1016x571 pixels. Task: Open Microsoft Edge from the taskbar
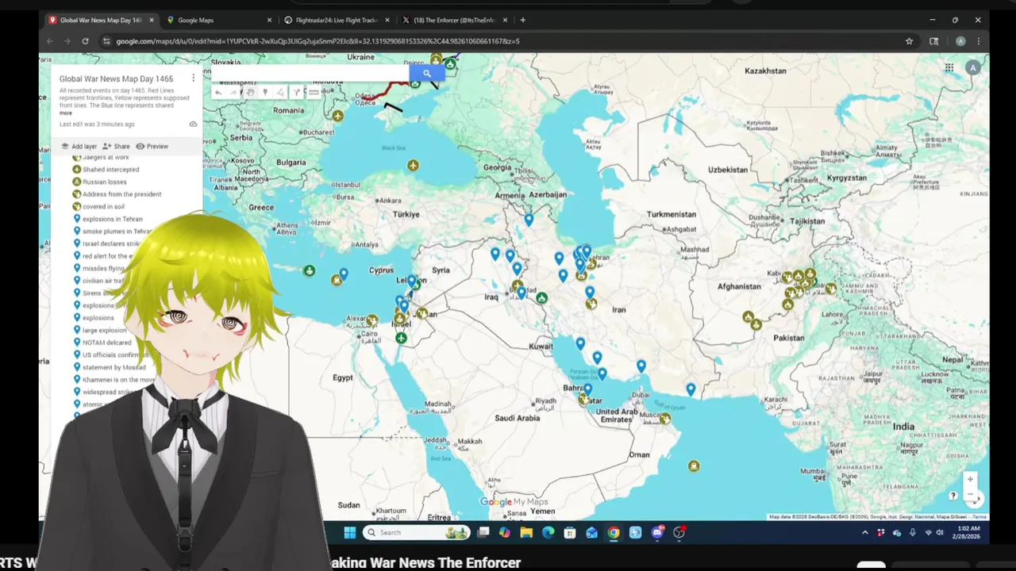point(548,532)
